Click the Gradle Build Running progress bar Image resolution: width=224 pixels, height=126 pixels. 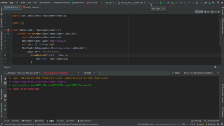click(165, 124)
